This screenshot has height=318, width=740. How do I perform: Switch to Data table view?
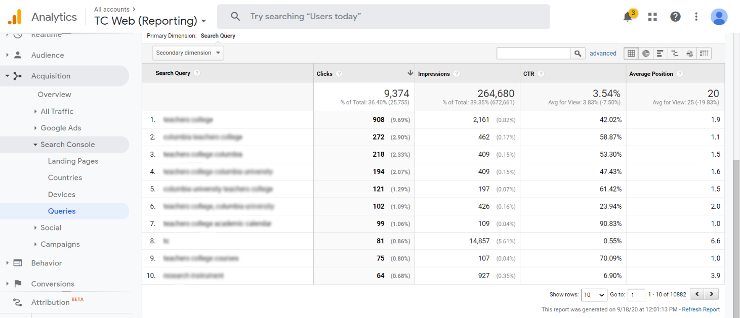click(x=631, y=53)
